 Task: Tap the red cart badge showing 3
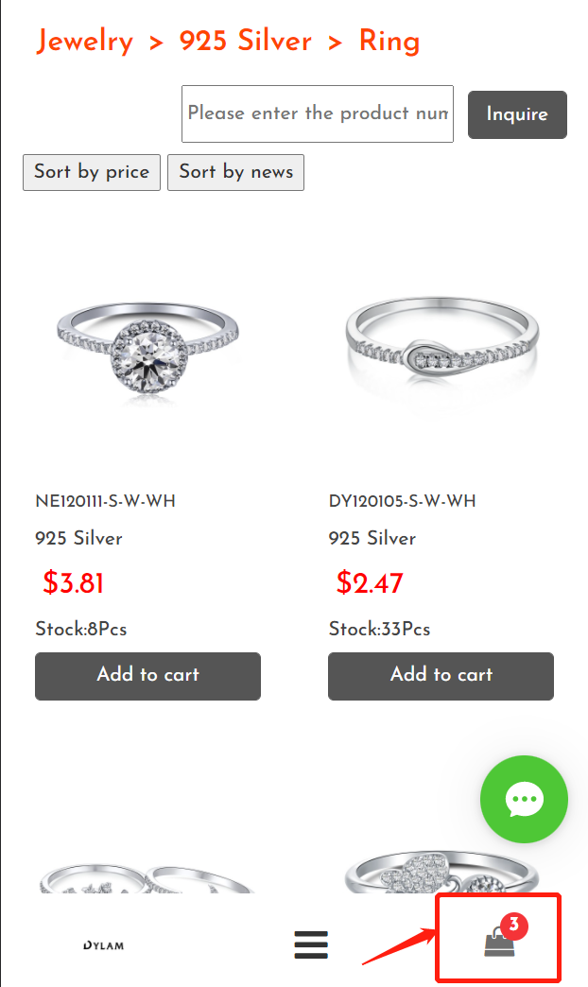click(513, 926)
